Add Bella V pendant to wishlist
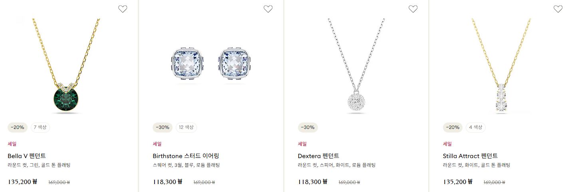Viewport: 568px width, 192px height. point(123,9)
